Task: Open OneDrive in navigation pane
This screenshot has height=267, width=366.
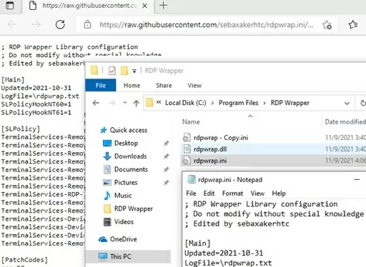Action: click(123, 239)
